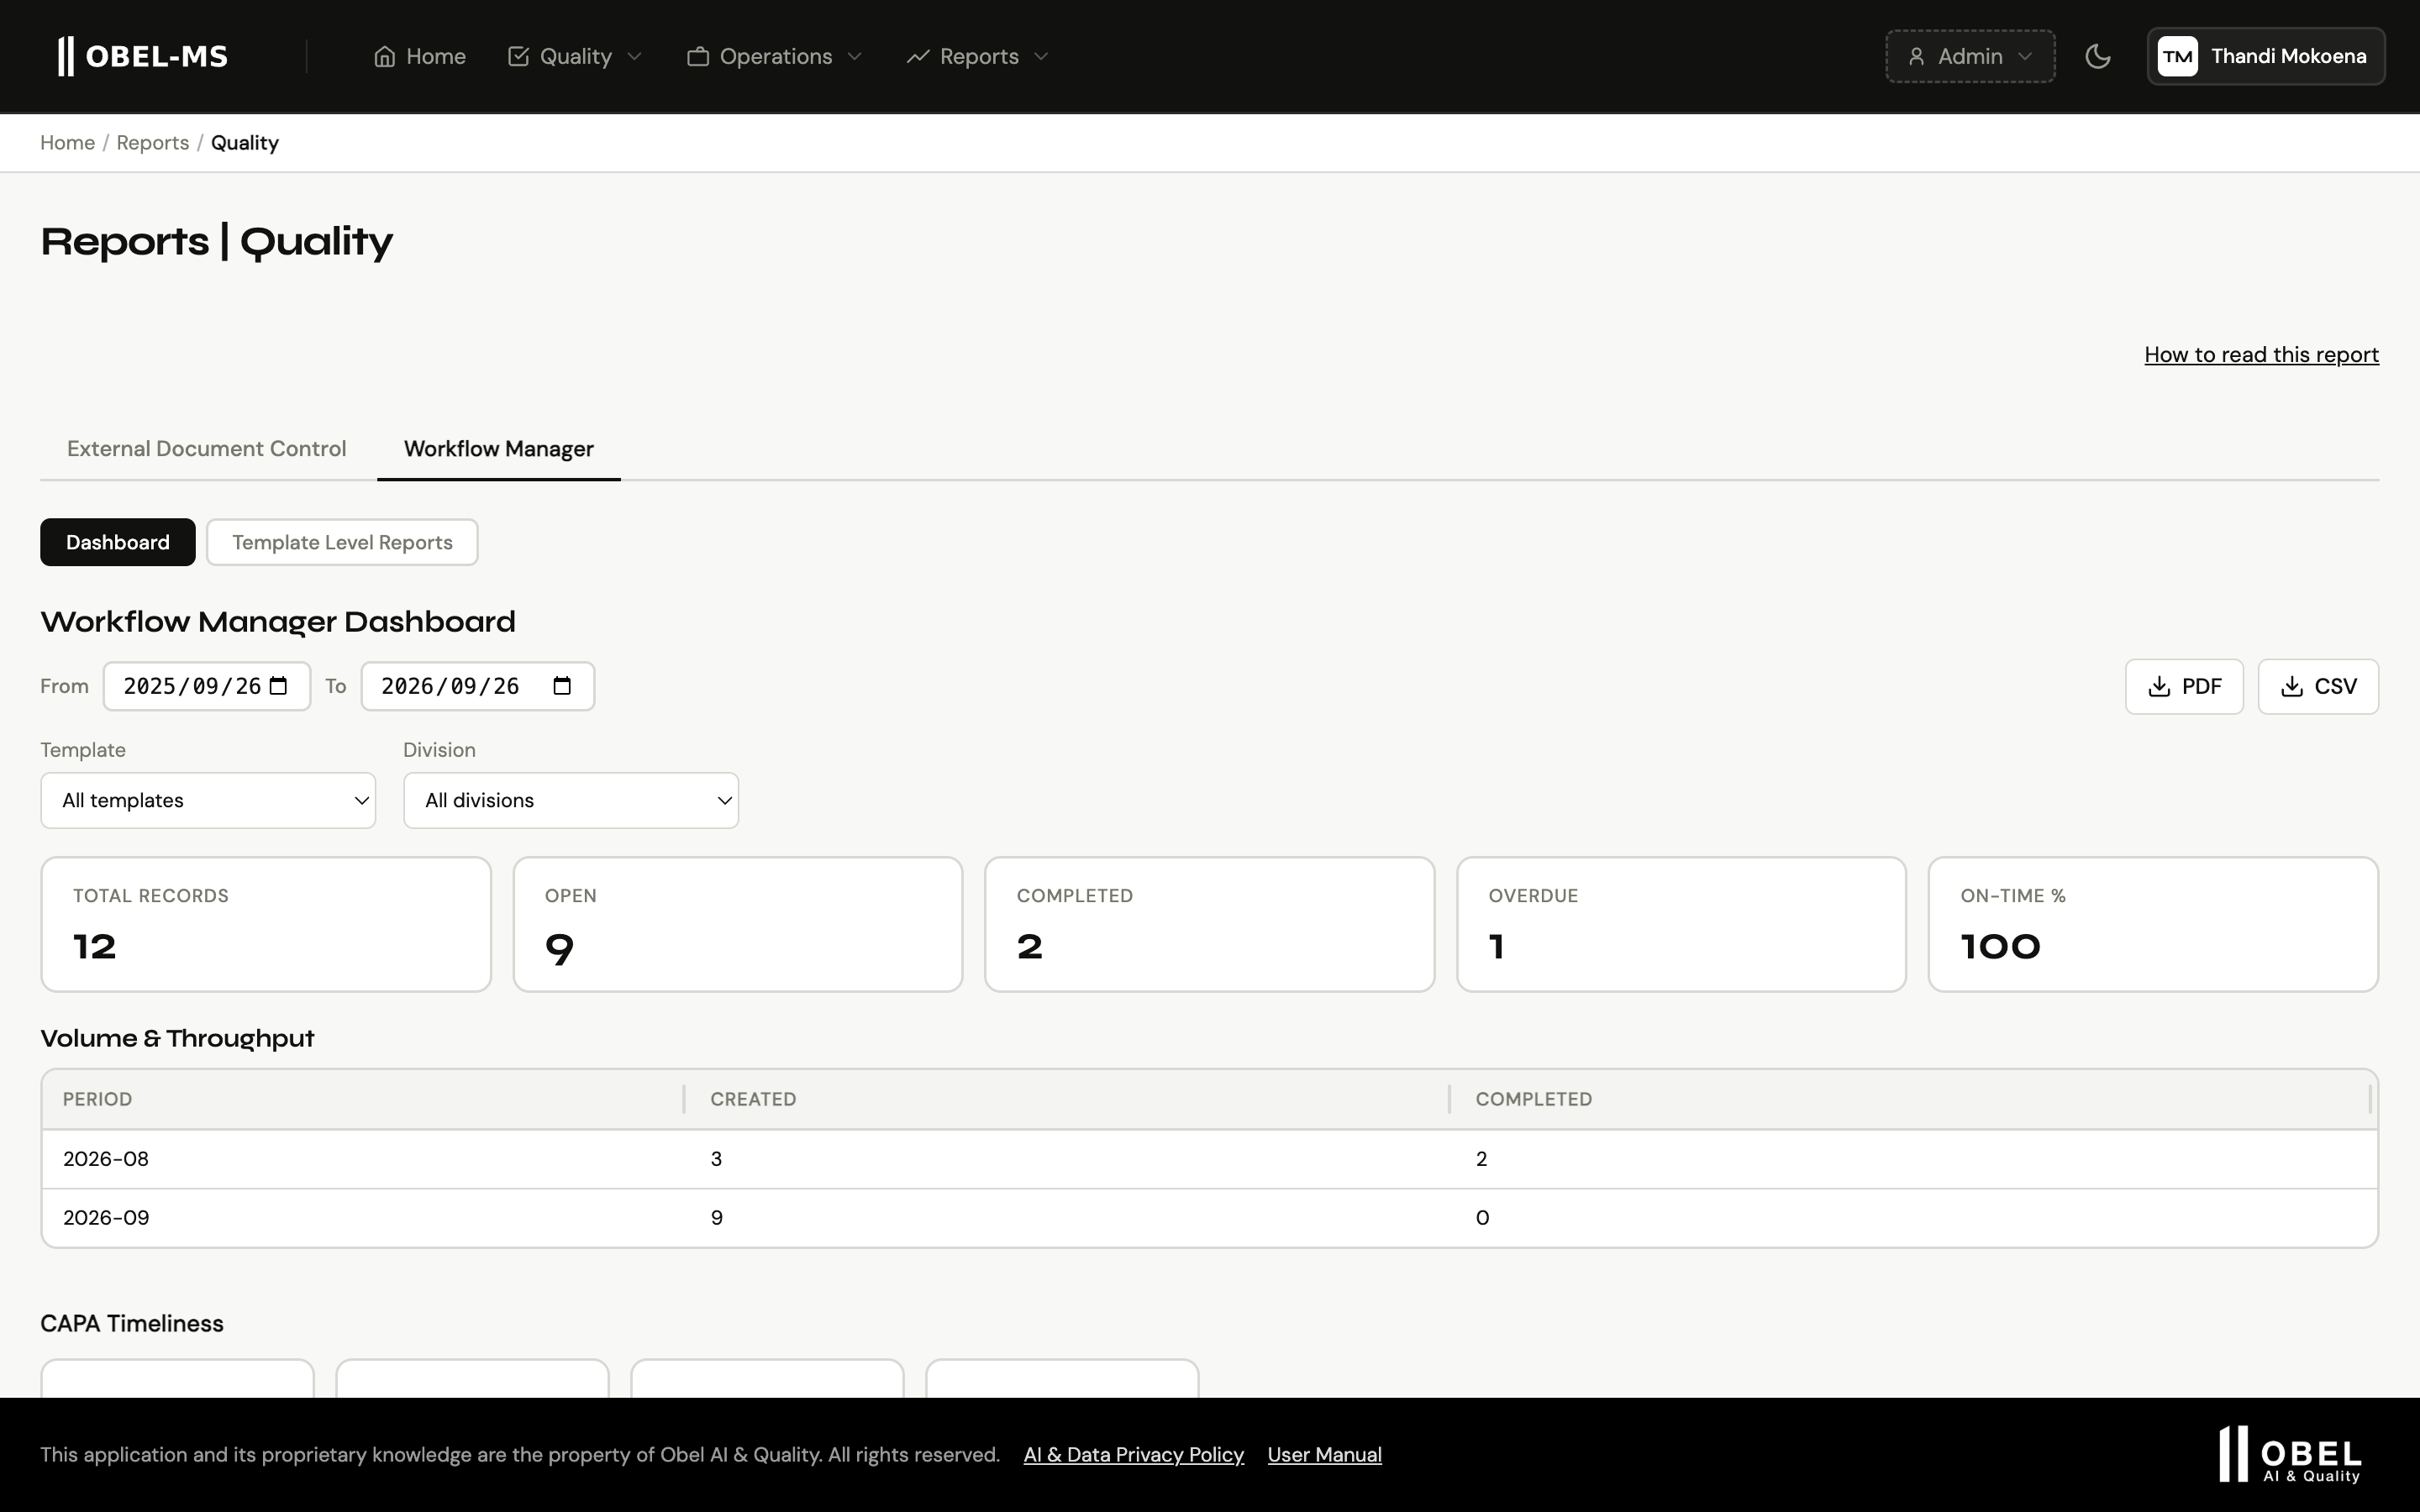This screenshot has height=1512, width=2420.
Task: Expand the Operations menu chevron
Action: pos(854,56)
